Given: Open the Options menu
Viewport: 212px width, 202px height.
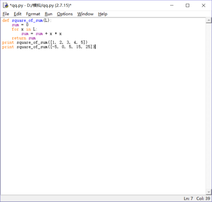Looking at the screenshot, I should (65, 14).
